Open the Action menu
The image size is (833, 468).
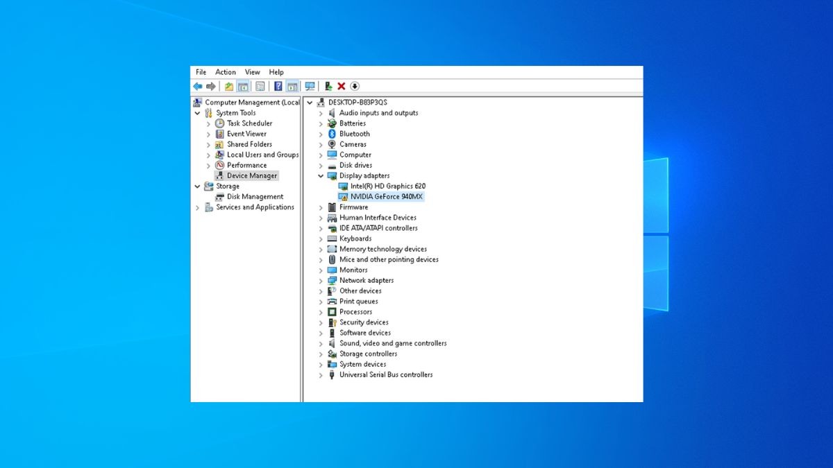coord(226,72)
